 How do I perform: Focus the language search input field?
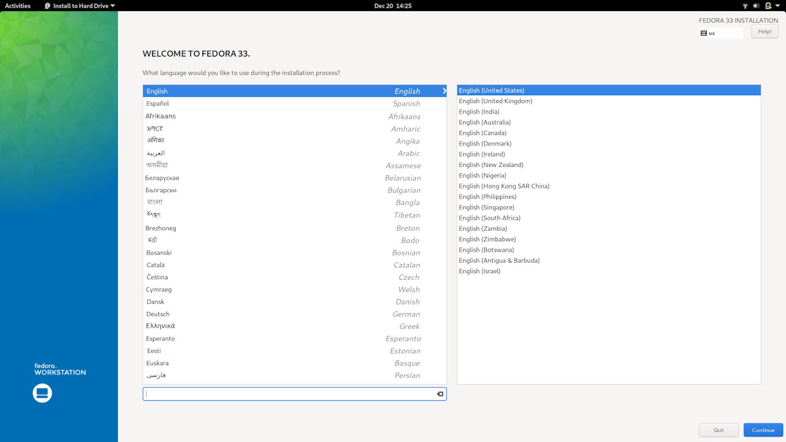[x=295, y=394]
